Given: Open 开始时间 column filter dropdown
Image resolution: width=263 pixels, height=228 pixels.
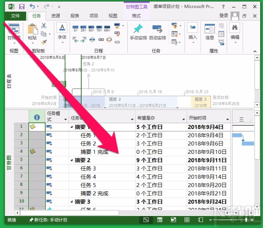Looking at the screenshot, I should [x=228, y=119].
